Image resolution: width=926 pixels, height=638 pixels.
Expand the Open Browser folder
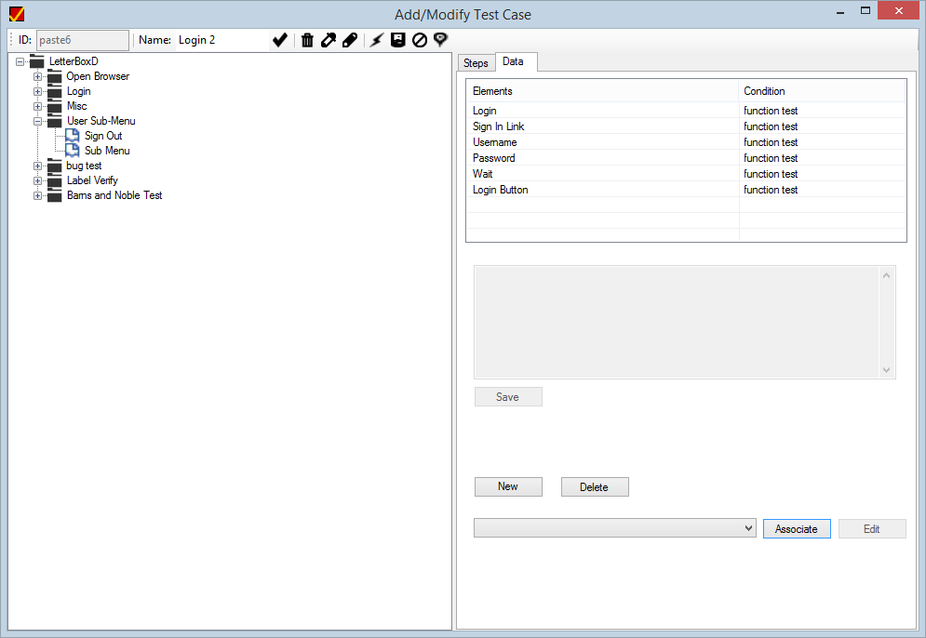tap(37, 76)
